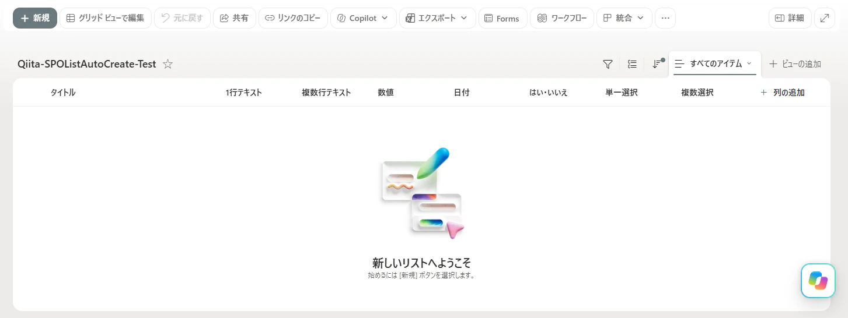Select the 日付 column header
This screenshot has height=318, width=848.
tap(462, 93)
